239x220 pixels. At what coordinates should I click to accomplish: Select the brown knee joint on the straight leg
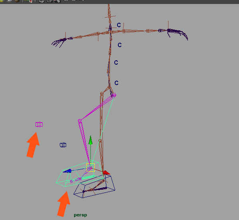100,140
